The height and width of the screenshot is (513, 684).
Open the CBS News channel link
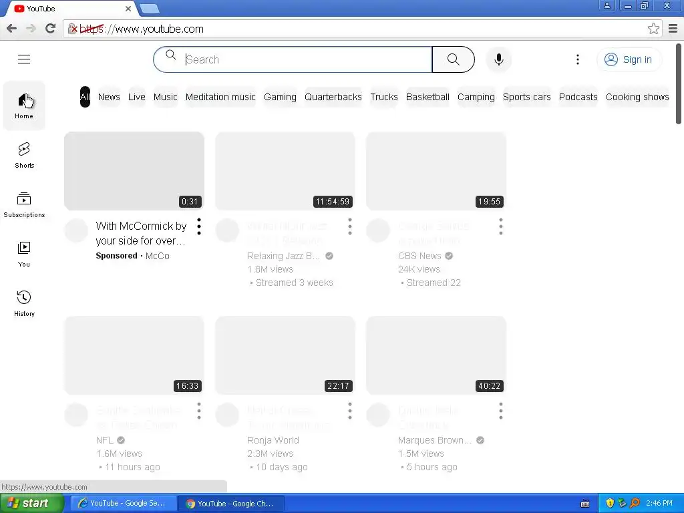[x=419, y=256]
